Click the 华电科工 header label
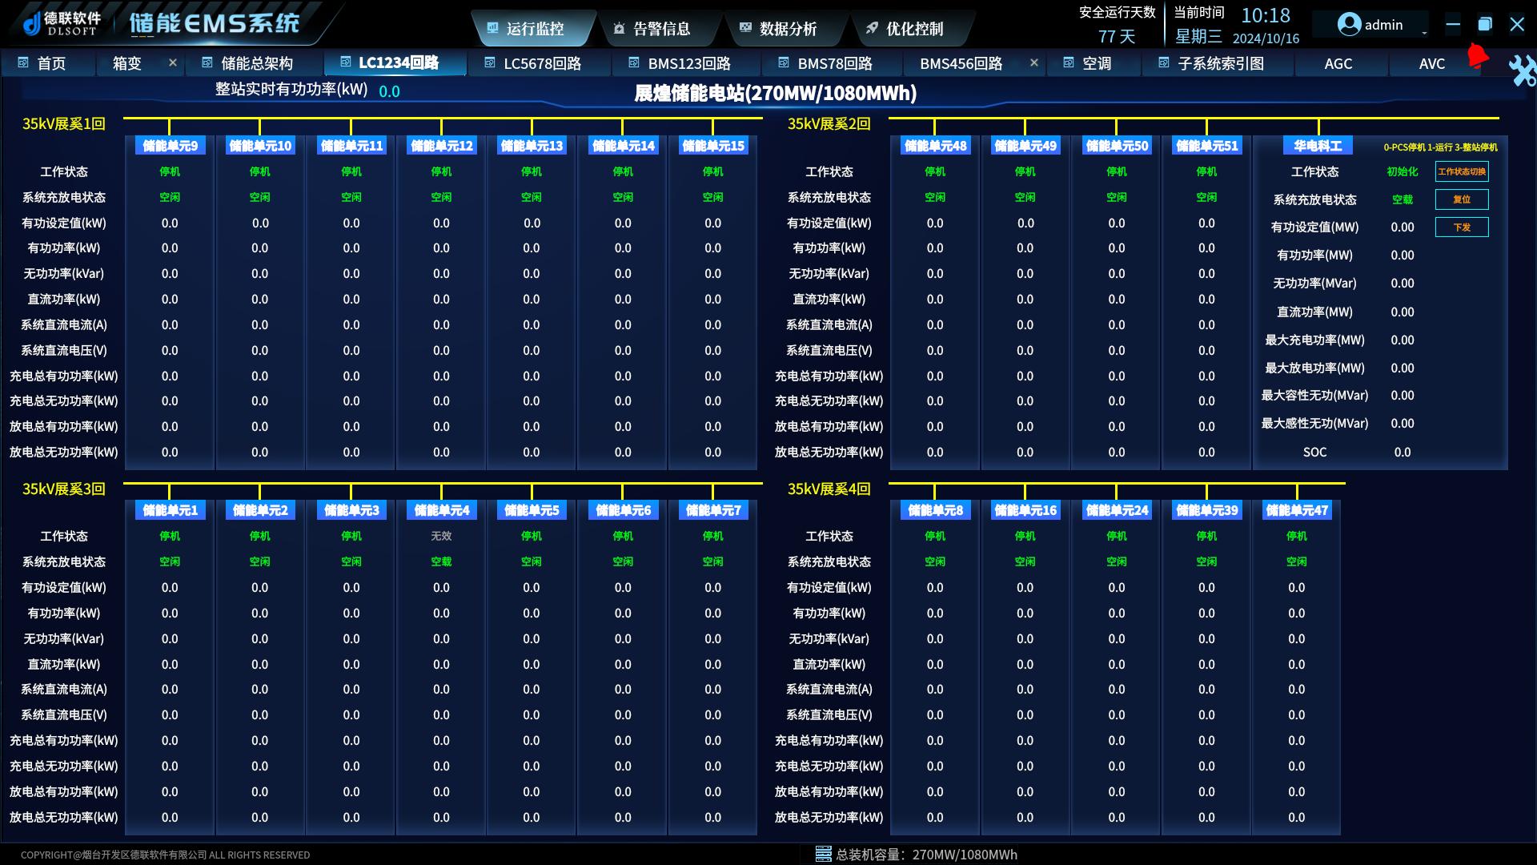Screen dimensions: 1537x865 1318,146
